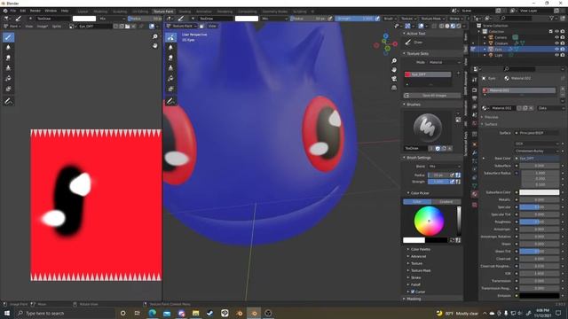
Task: Open the Window menu
Action: 51,11
